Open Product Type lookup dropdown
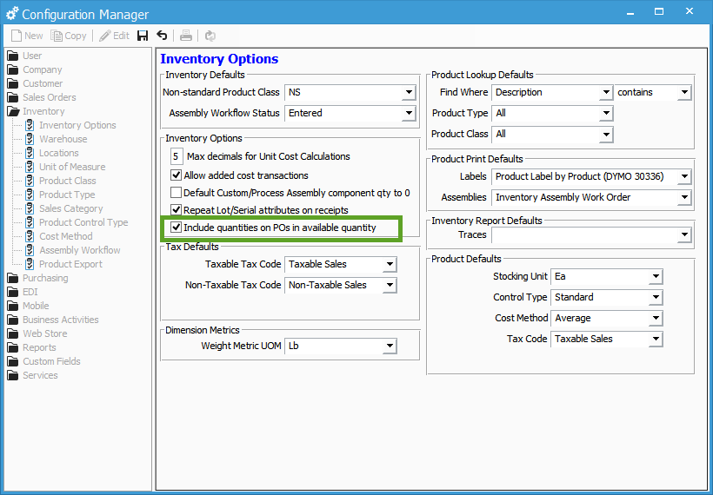Screen dimensions: 713x495 pyautogui.click(x=606, y=113)
